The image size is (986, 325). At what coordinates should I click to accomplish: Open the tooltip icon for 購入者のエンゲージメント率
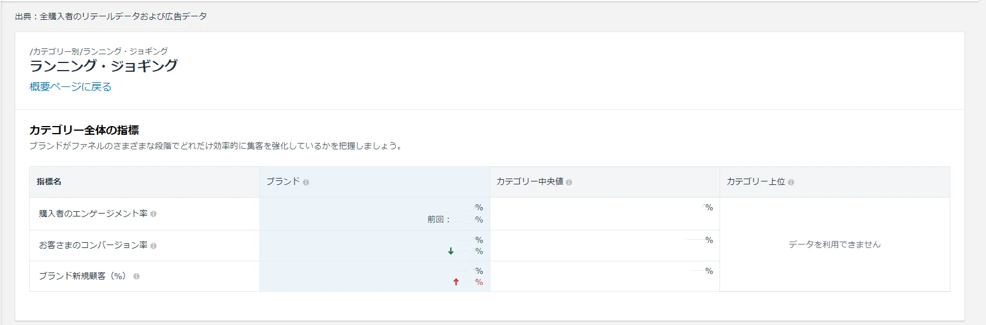pos(153,214)
